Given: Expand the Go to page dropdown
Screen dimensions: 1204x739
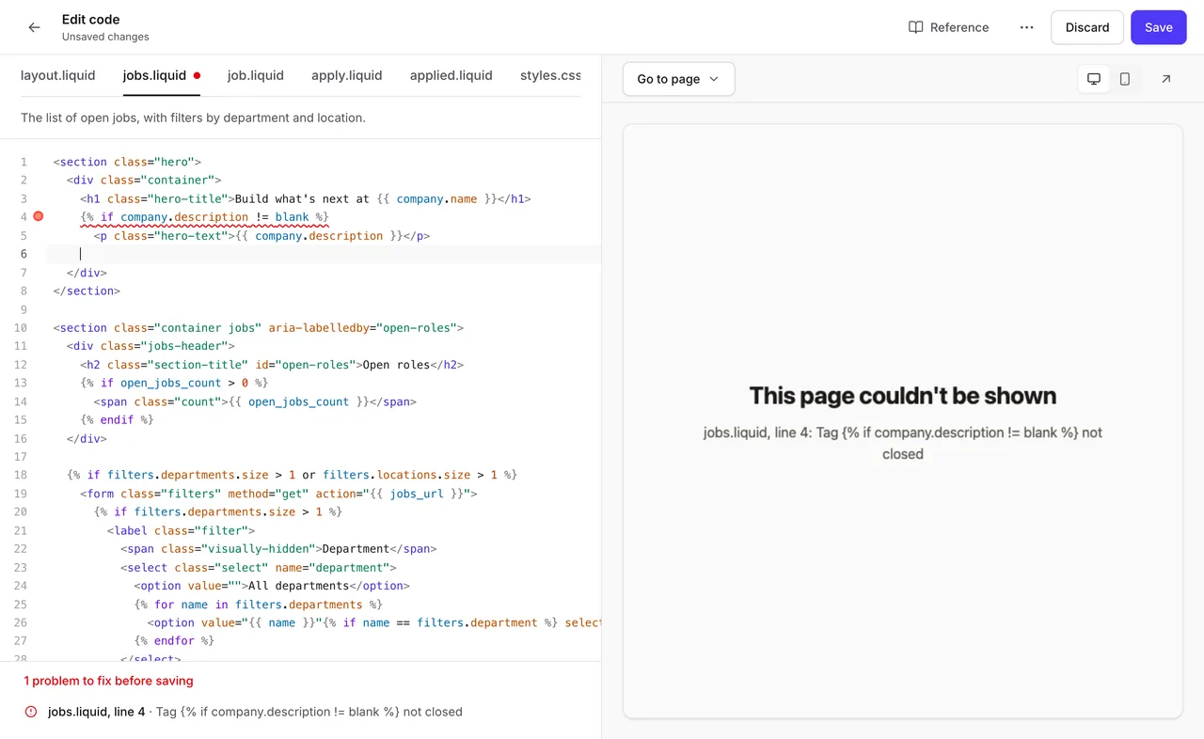Looking at the screenshot, I should [x=678, y=79].
